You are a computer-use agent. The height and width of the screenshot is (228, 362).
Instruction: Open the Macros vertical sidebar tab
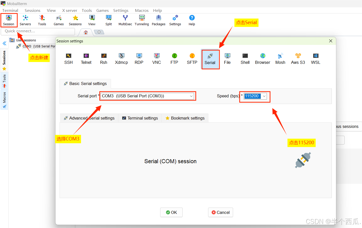click(x=4, y=100)
